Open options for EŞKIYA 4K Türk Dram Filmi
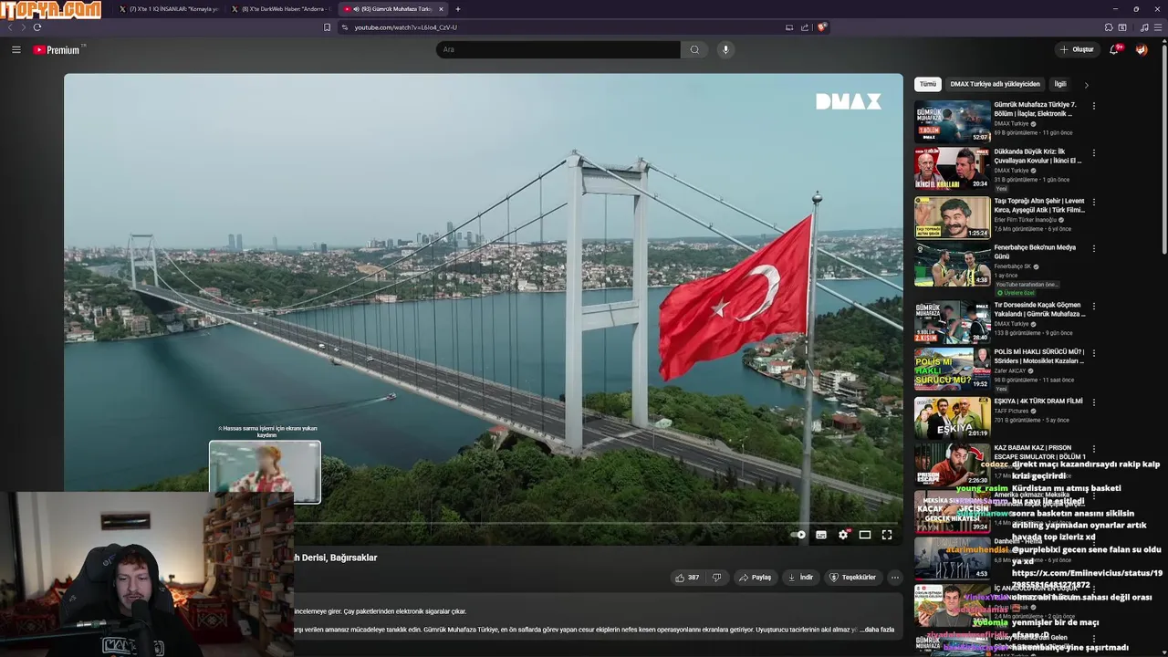The height and width of the screenshot is (657, 1168). [x=1094, y=401]
